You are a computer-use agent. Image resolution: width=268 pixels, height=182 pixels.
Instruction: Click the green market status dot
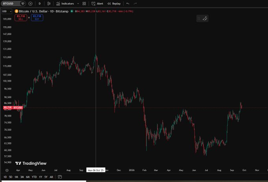[72, 11]
